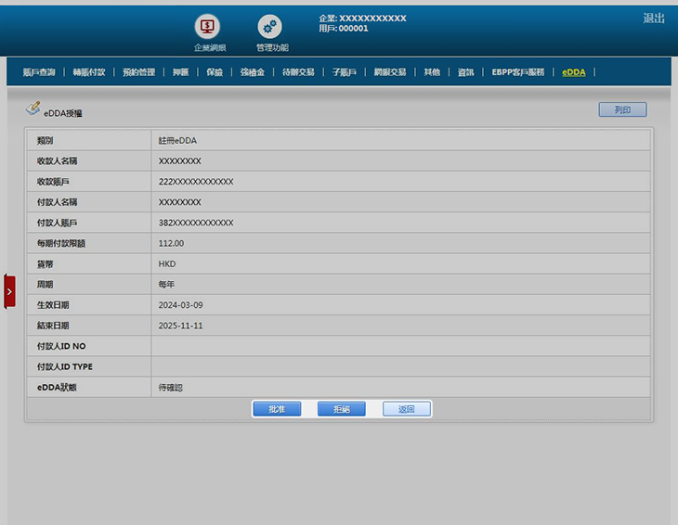Screen dimensions: 678x525
Task: Open the 強積金 menu
Action: (x=253, y=72)
